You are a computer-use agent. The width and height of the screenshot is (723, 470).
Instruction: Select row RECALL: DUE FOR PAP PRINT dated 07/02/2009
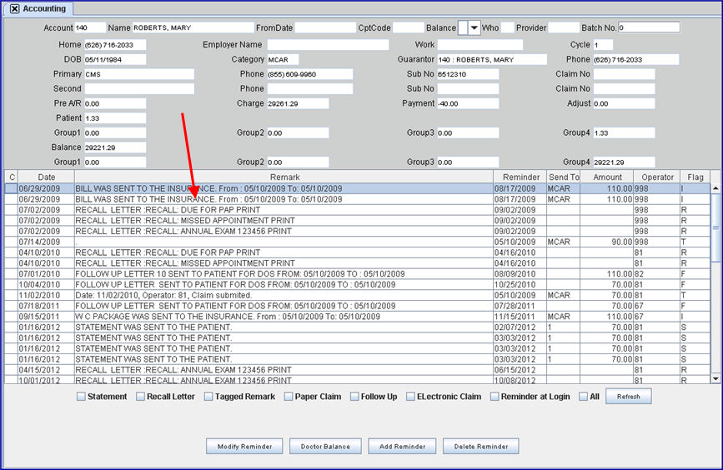pyautogui.click(x=358, y=210)
